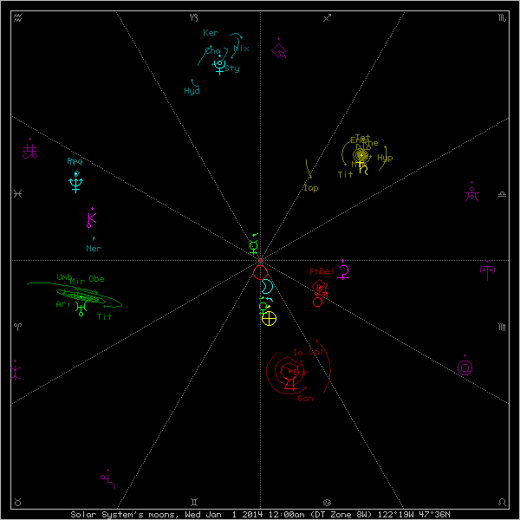520x520 pixels.
Task: Click the magenta Chiron key-shaped glyph
Action: click(x=90, y=219)
